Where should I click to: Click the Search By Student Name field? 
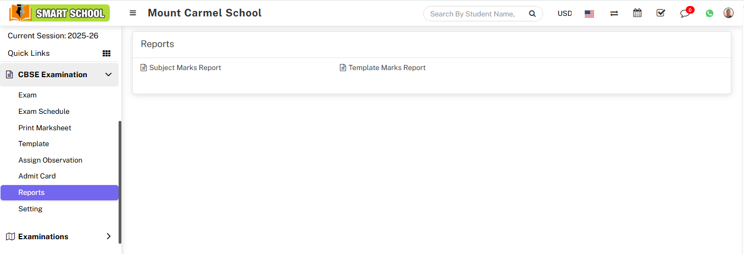[x=473, y=14]
